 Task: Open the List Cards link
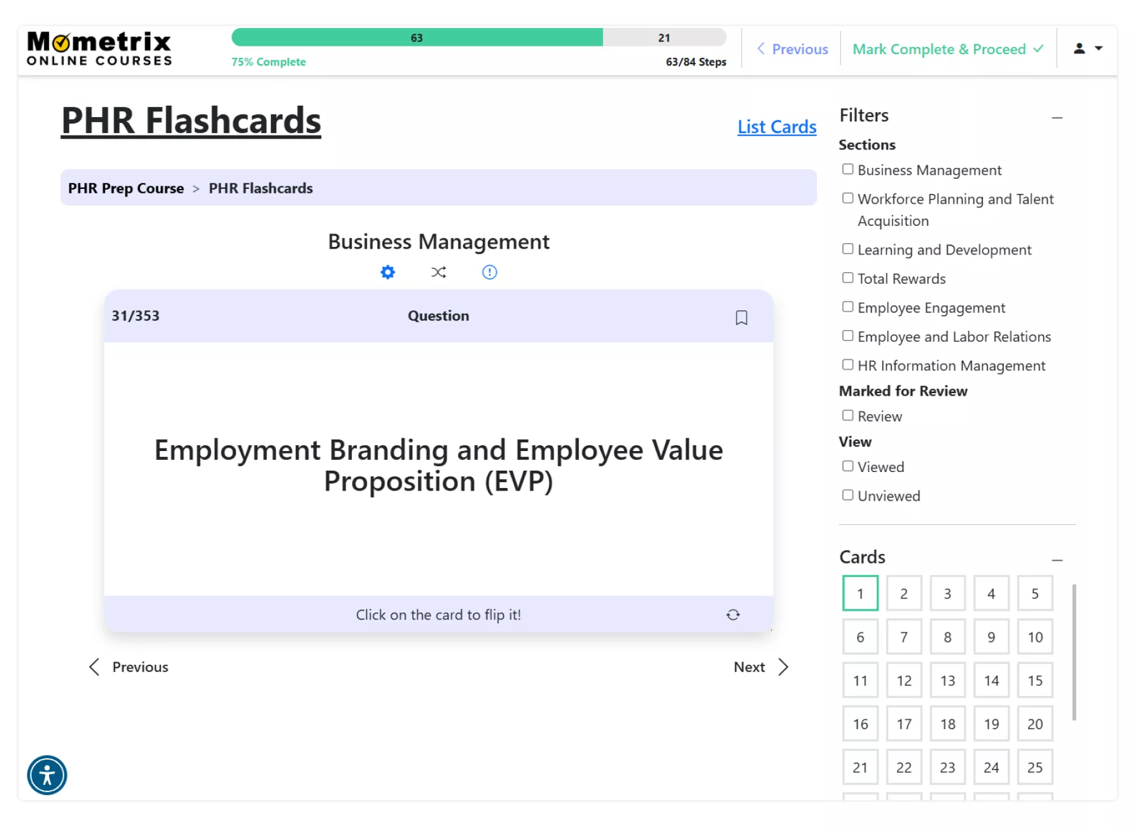coord(777,127)
